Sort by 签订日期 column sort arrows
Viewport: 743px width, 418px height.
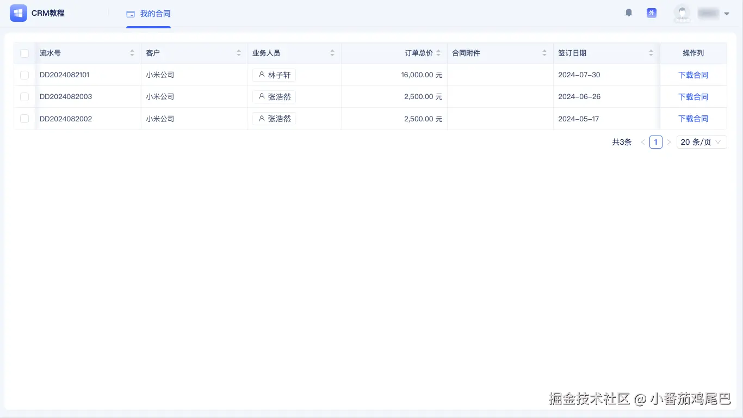651,53
